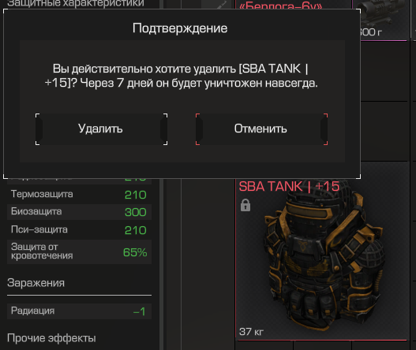Click the deletion confirmation message text
This screenshot has width=416, height=350.
tap(181, 76)
